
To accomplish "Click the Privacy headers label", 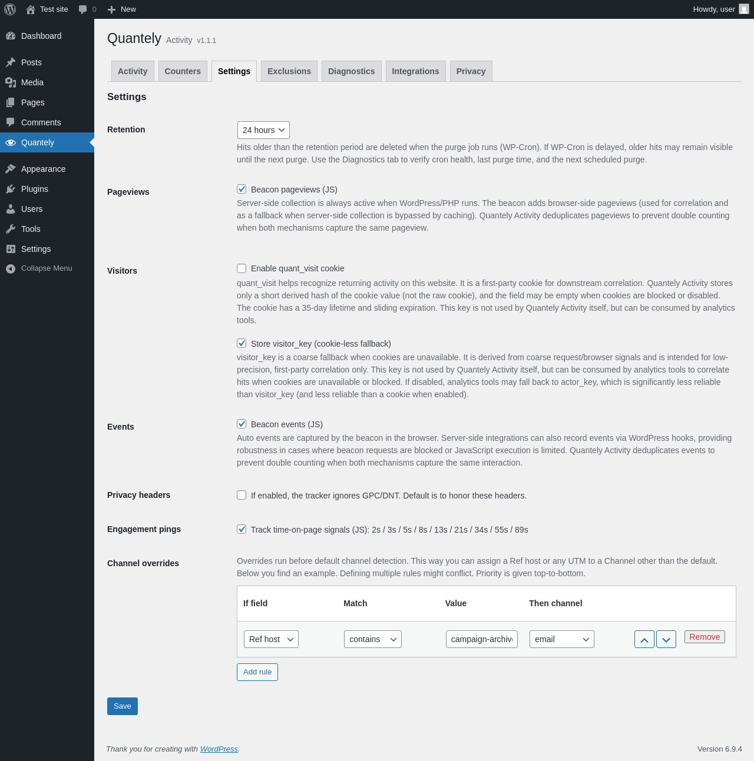I will click(138, 495).
